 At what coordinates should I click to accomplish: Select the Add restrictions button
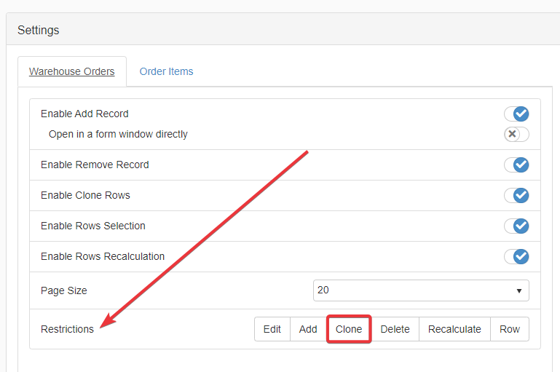tap(308, 329)
